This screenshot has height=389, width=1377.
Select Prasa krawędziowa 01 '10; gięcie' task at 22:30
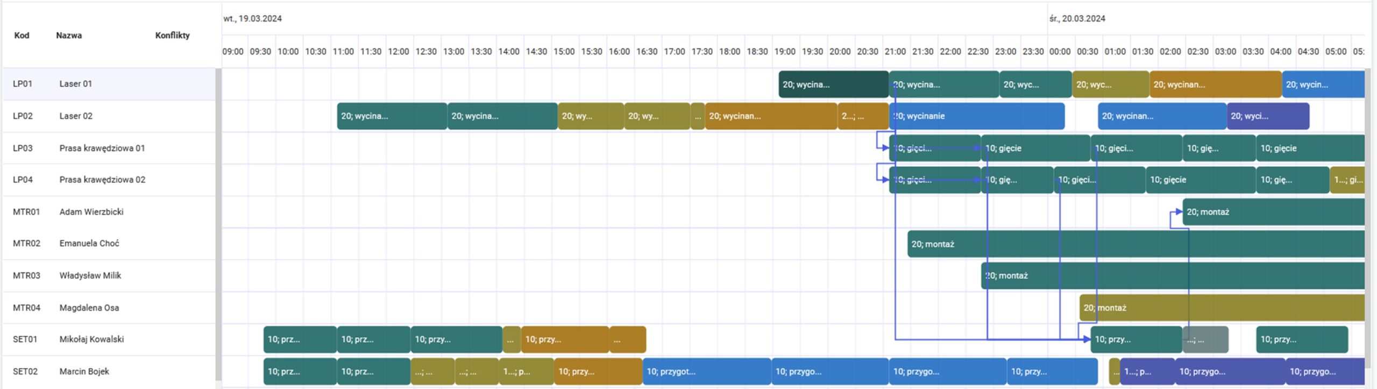tap(1035, 148)
